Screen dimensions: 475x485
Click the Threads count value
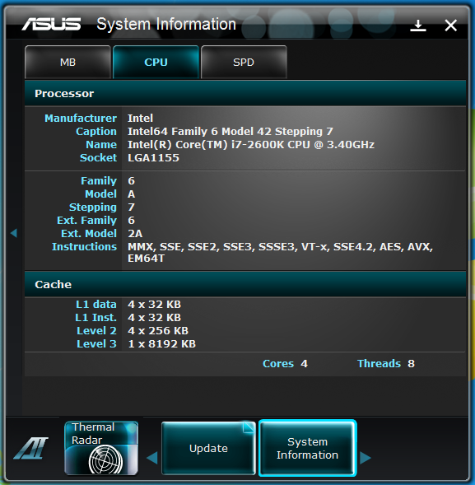pos(411,364)
